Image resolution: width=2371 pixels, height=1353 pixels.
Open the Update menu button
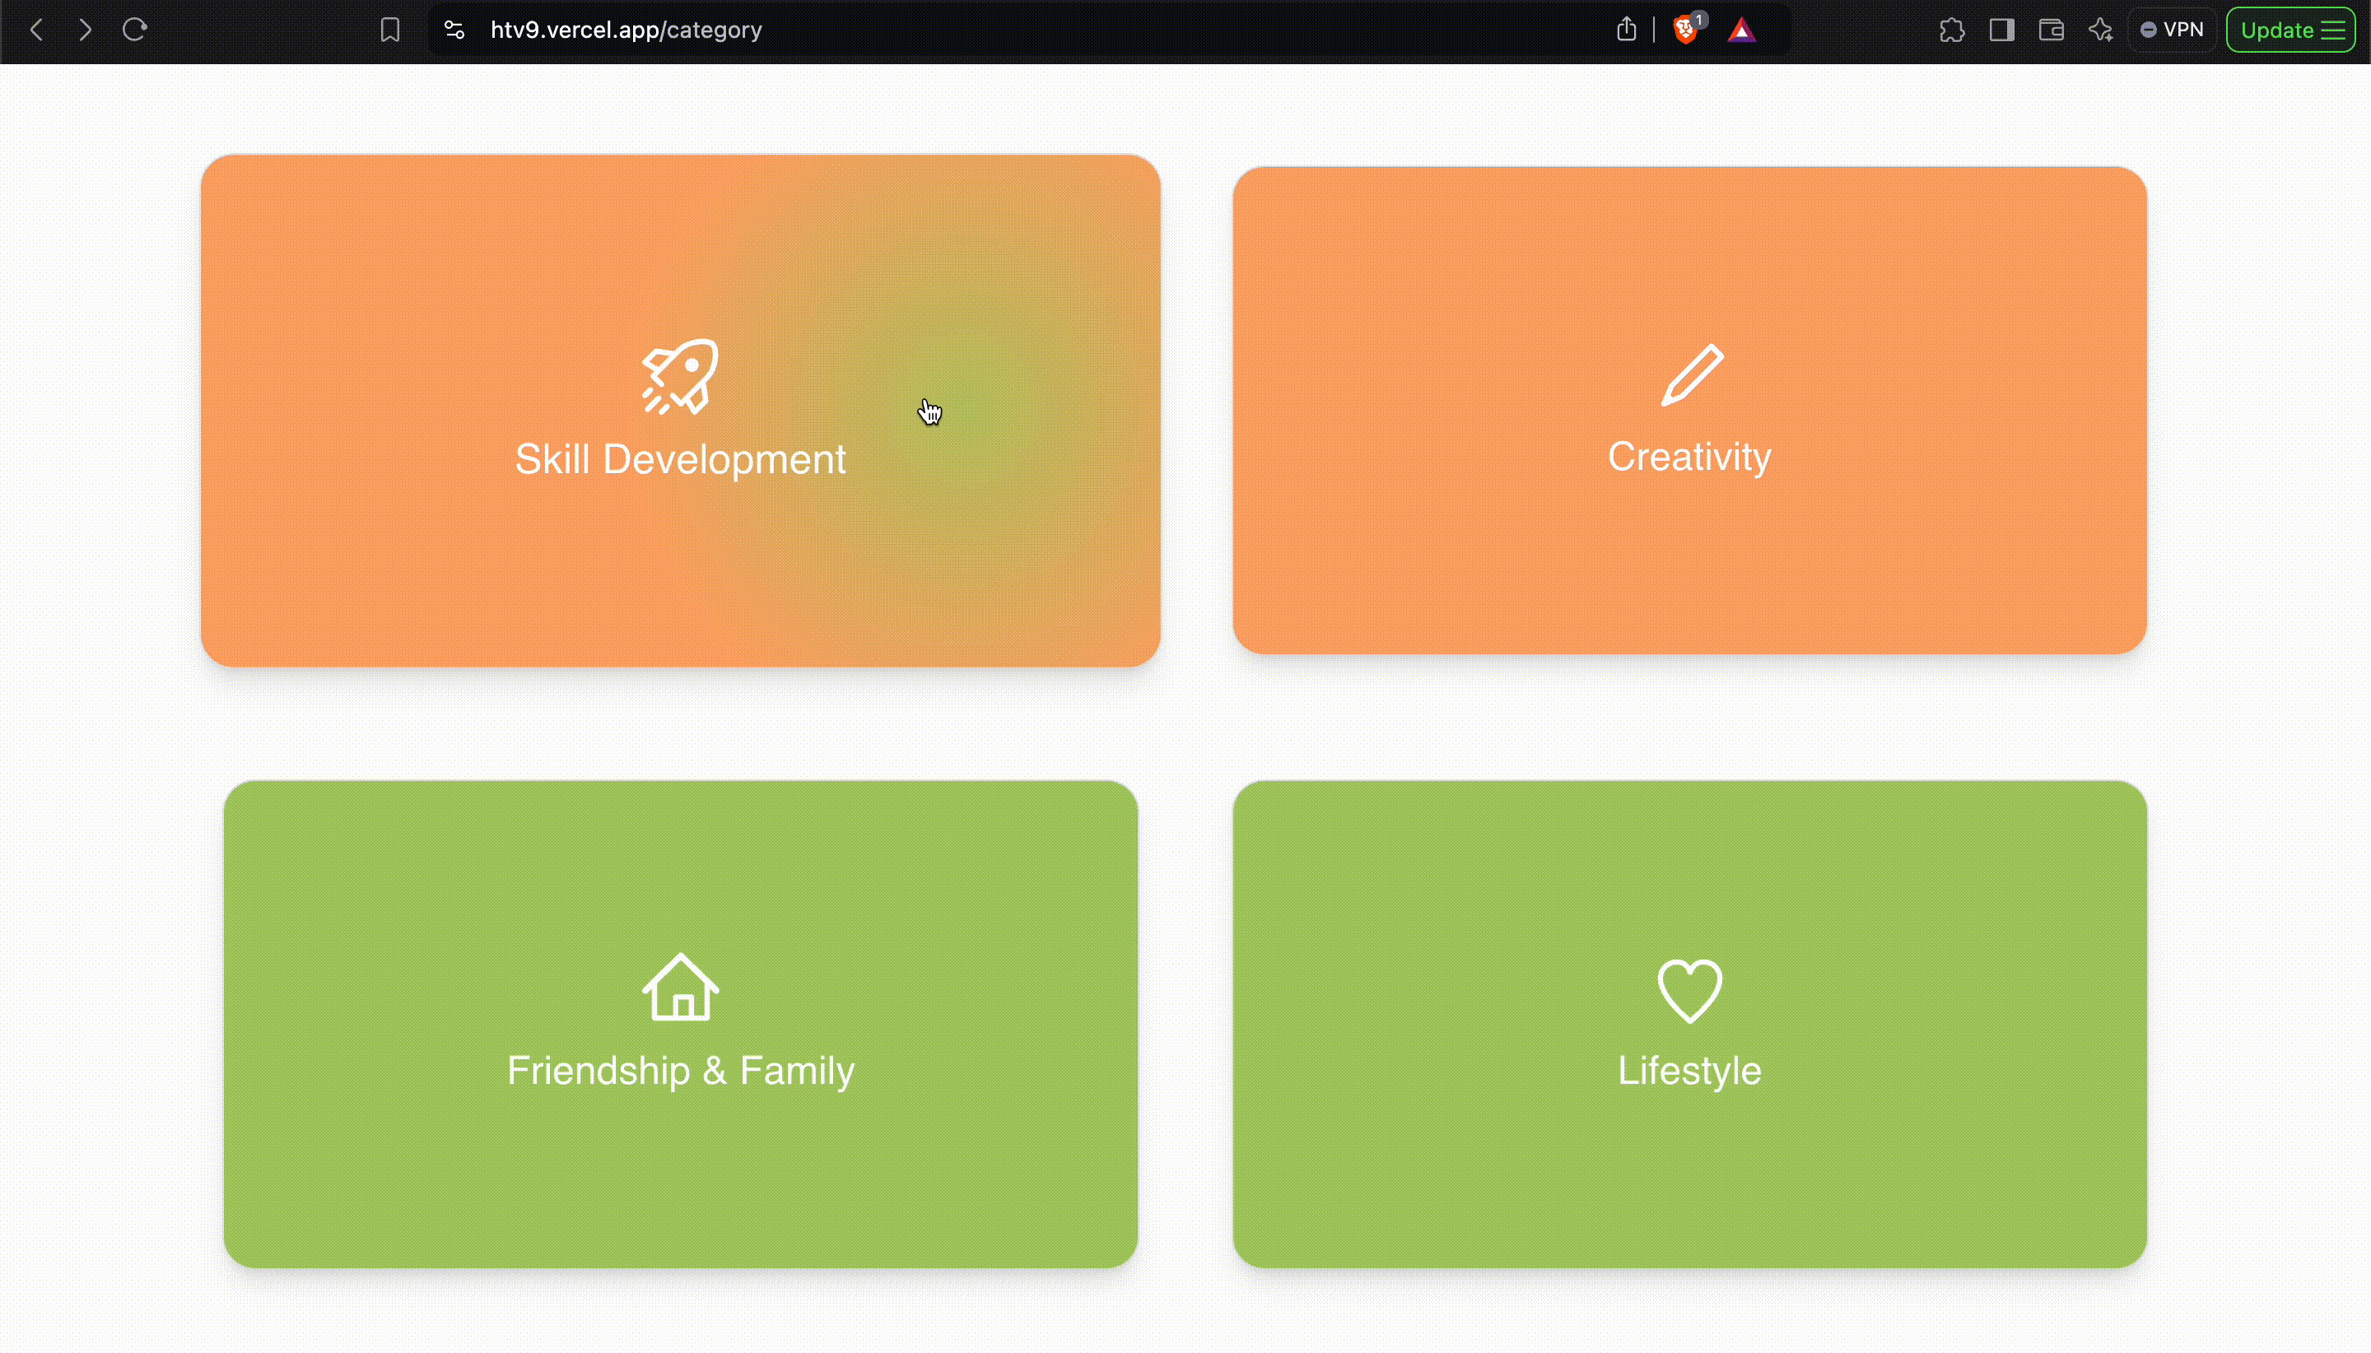tap(2290, 30)
